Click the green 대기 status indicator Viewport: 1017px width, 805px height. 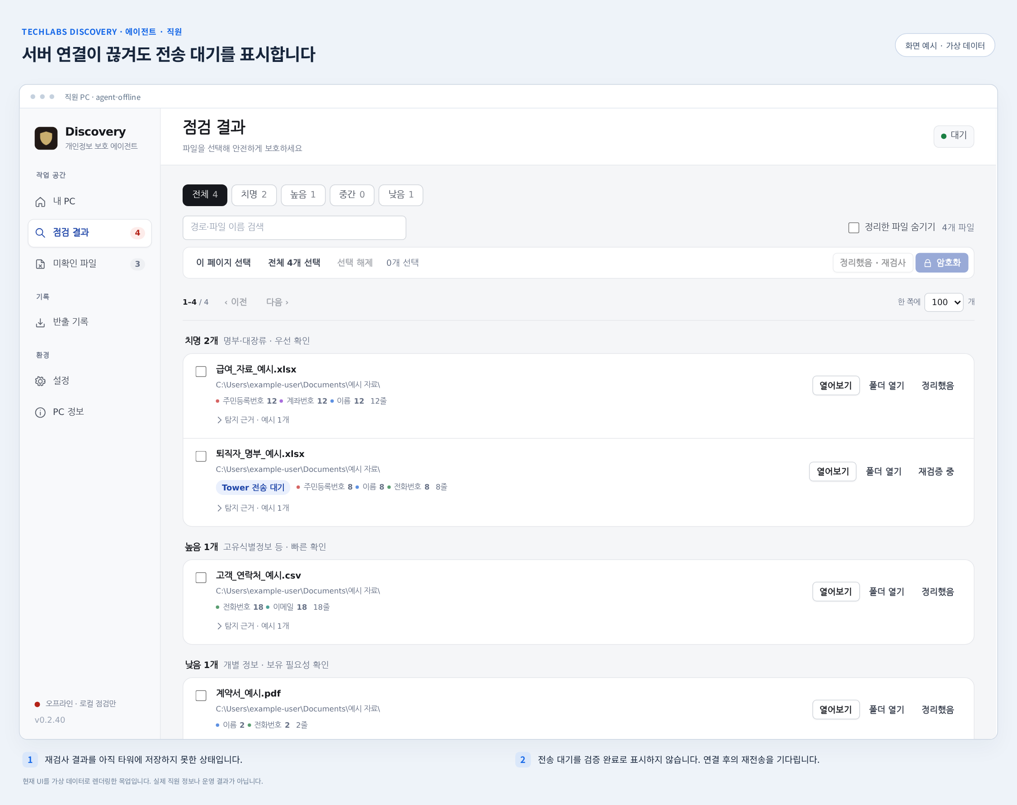pos(953,136)
